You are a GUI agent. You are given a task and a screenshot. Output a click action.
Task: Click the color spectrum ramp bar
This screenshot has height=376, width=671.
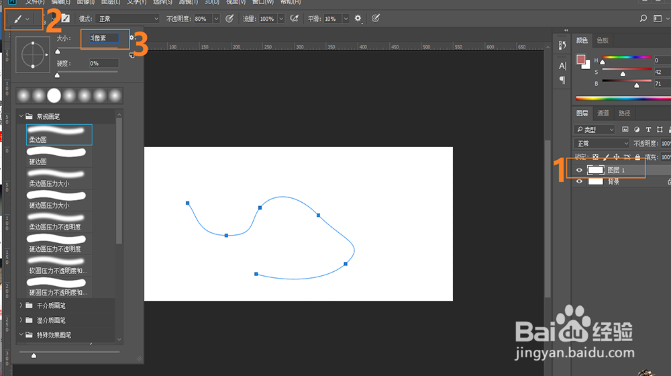(623, 99)
